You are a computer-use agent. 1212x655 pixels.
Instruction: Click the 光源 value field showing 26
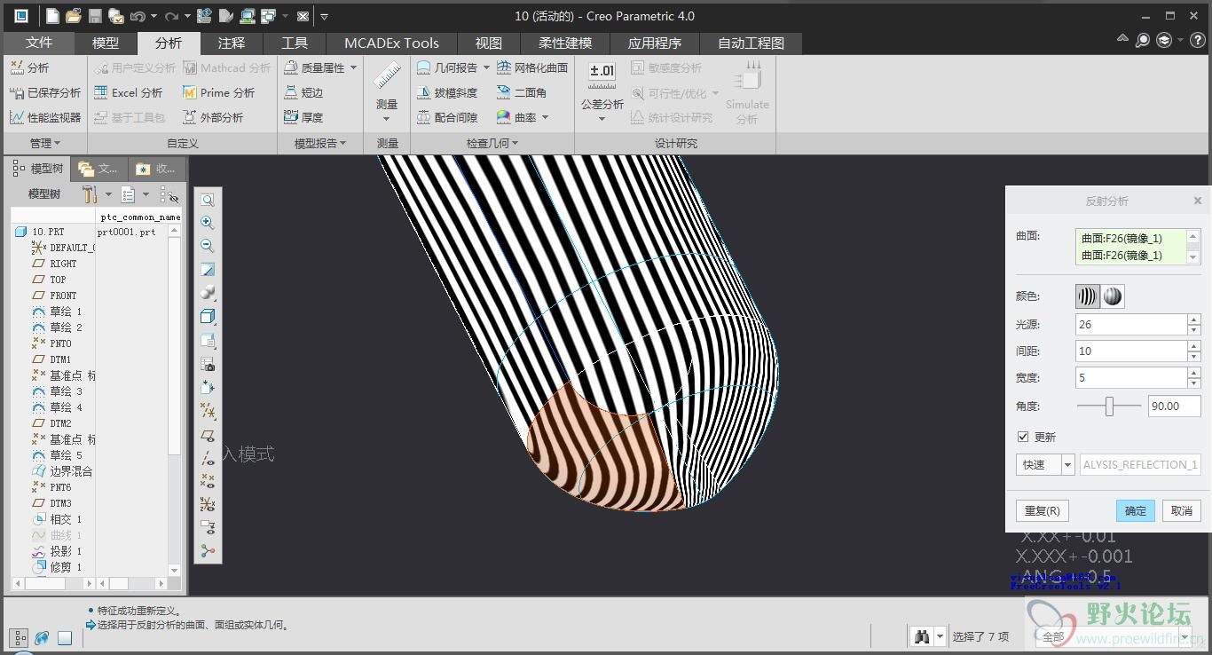pyautogui.click(x=1130, y=324)
